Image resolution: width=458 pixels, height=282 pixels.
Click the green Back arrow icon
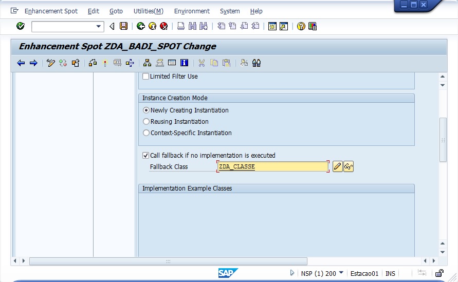[x=141, y=26]
